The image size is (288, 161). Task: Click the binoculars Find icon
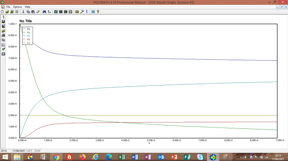(x=44, y=11)
